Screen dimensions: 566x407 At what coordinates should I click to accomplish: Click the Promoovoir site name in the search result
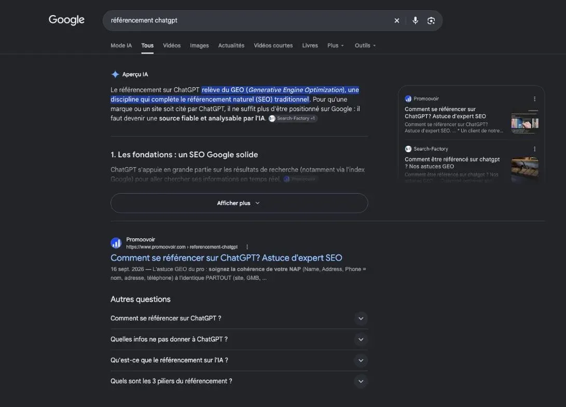141,239
